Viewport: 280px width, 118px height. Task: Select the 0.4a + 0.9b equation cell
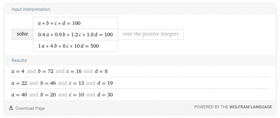[x=75, y=35]
